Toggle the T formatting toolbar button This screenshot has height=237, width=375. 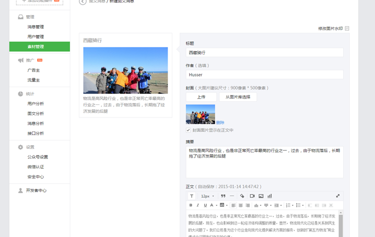192,196
